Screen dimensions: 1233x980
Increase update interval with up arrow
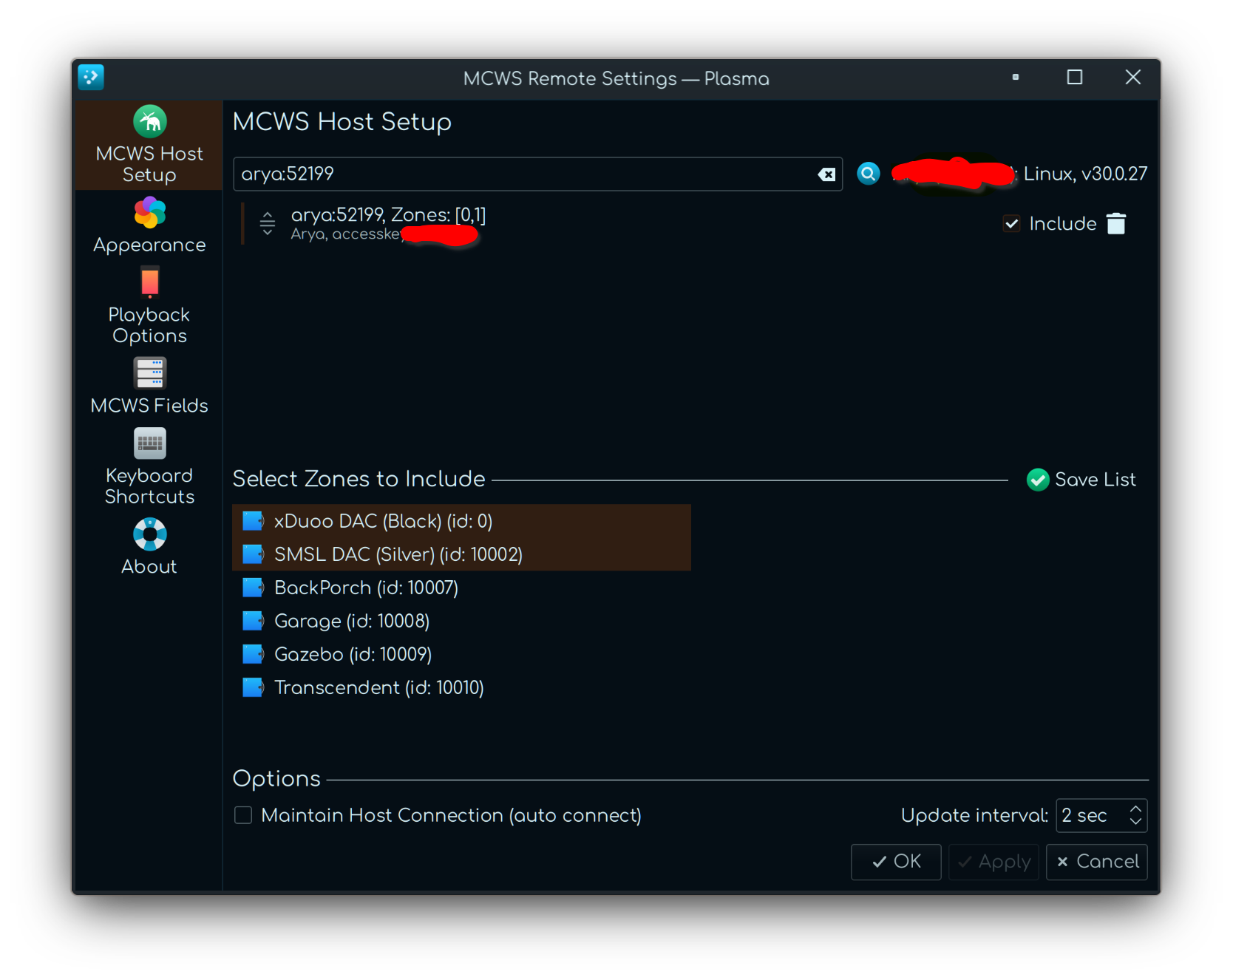[1135, 809]
